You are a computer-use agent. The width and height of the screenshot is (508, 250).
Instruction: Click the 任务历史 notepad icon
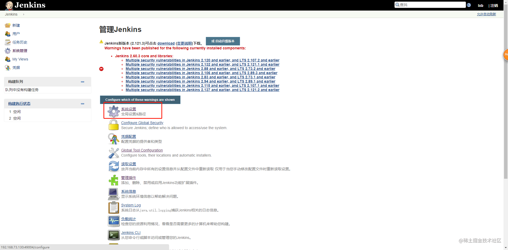click(8, 42)
